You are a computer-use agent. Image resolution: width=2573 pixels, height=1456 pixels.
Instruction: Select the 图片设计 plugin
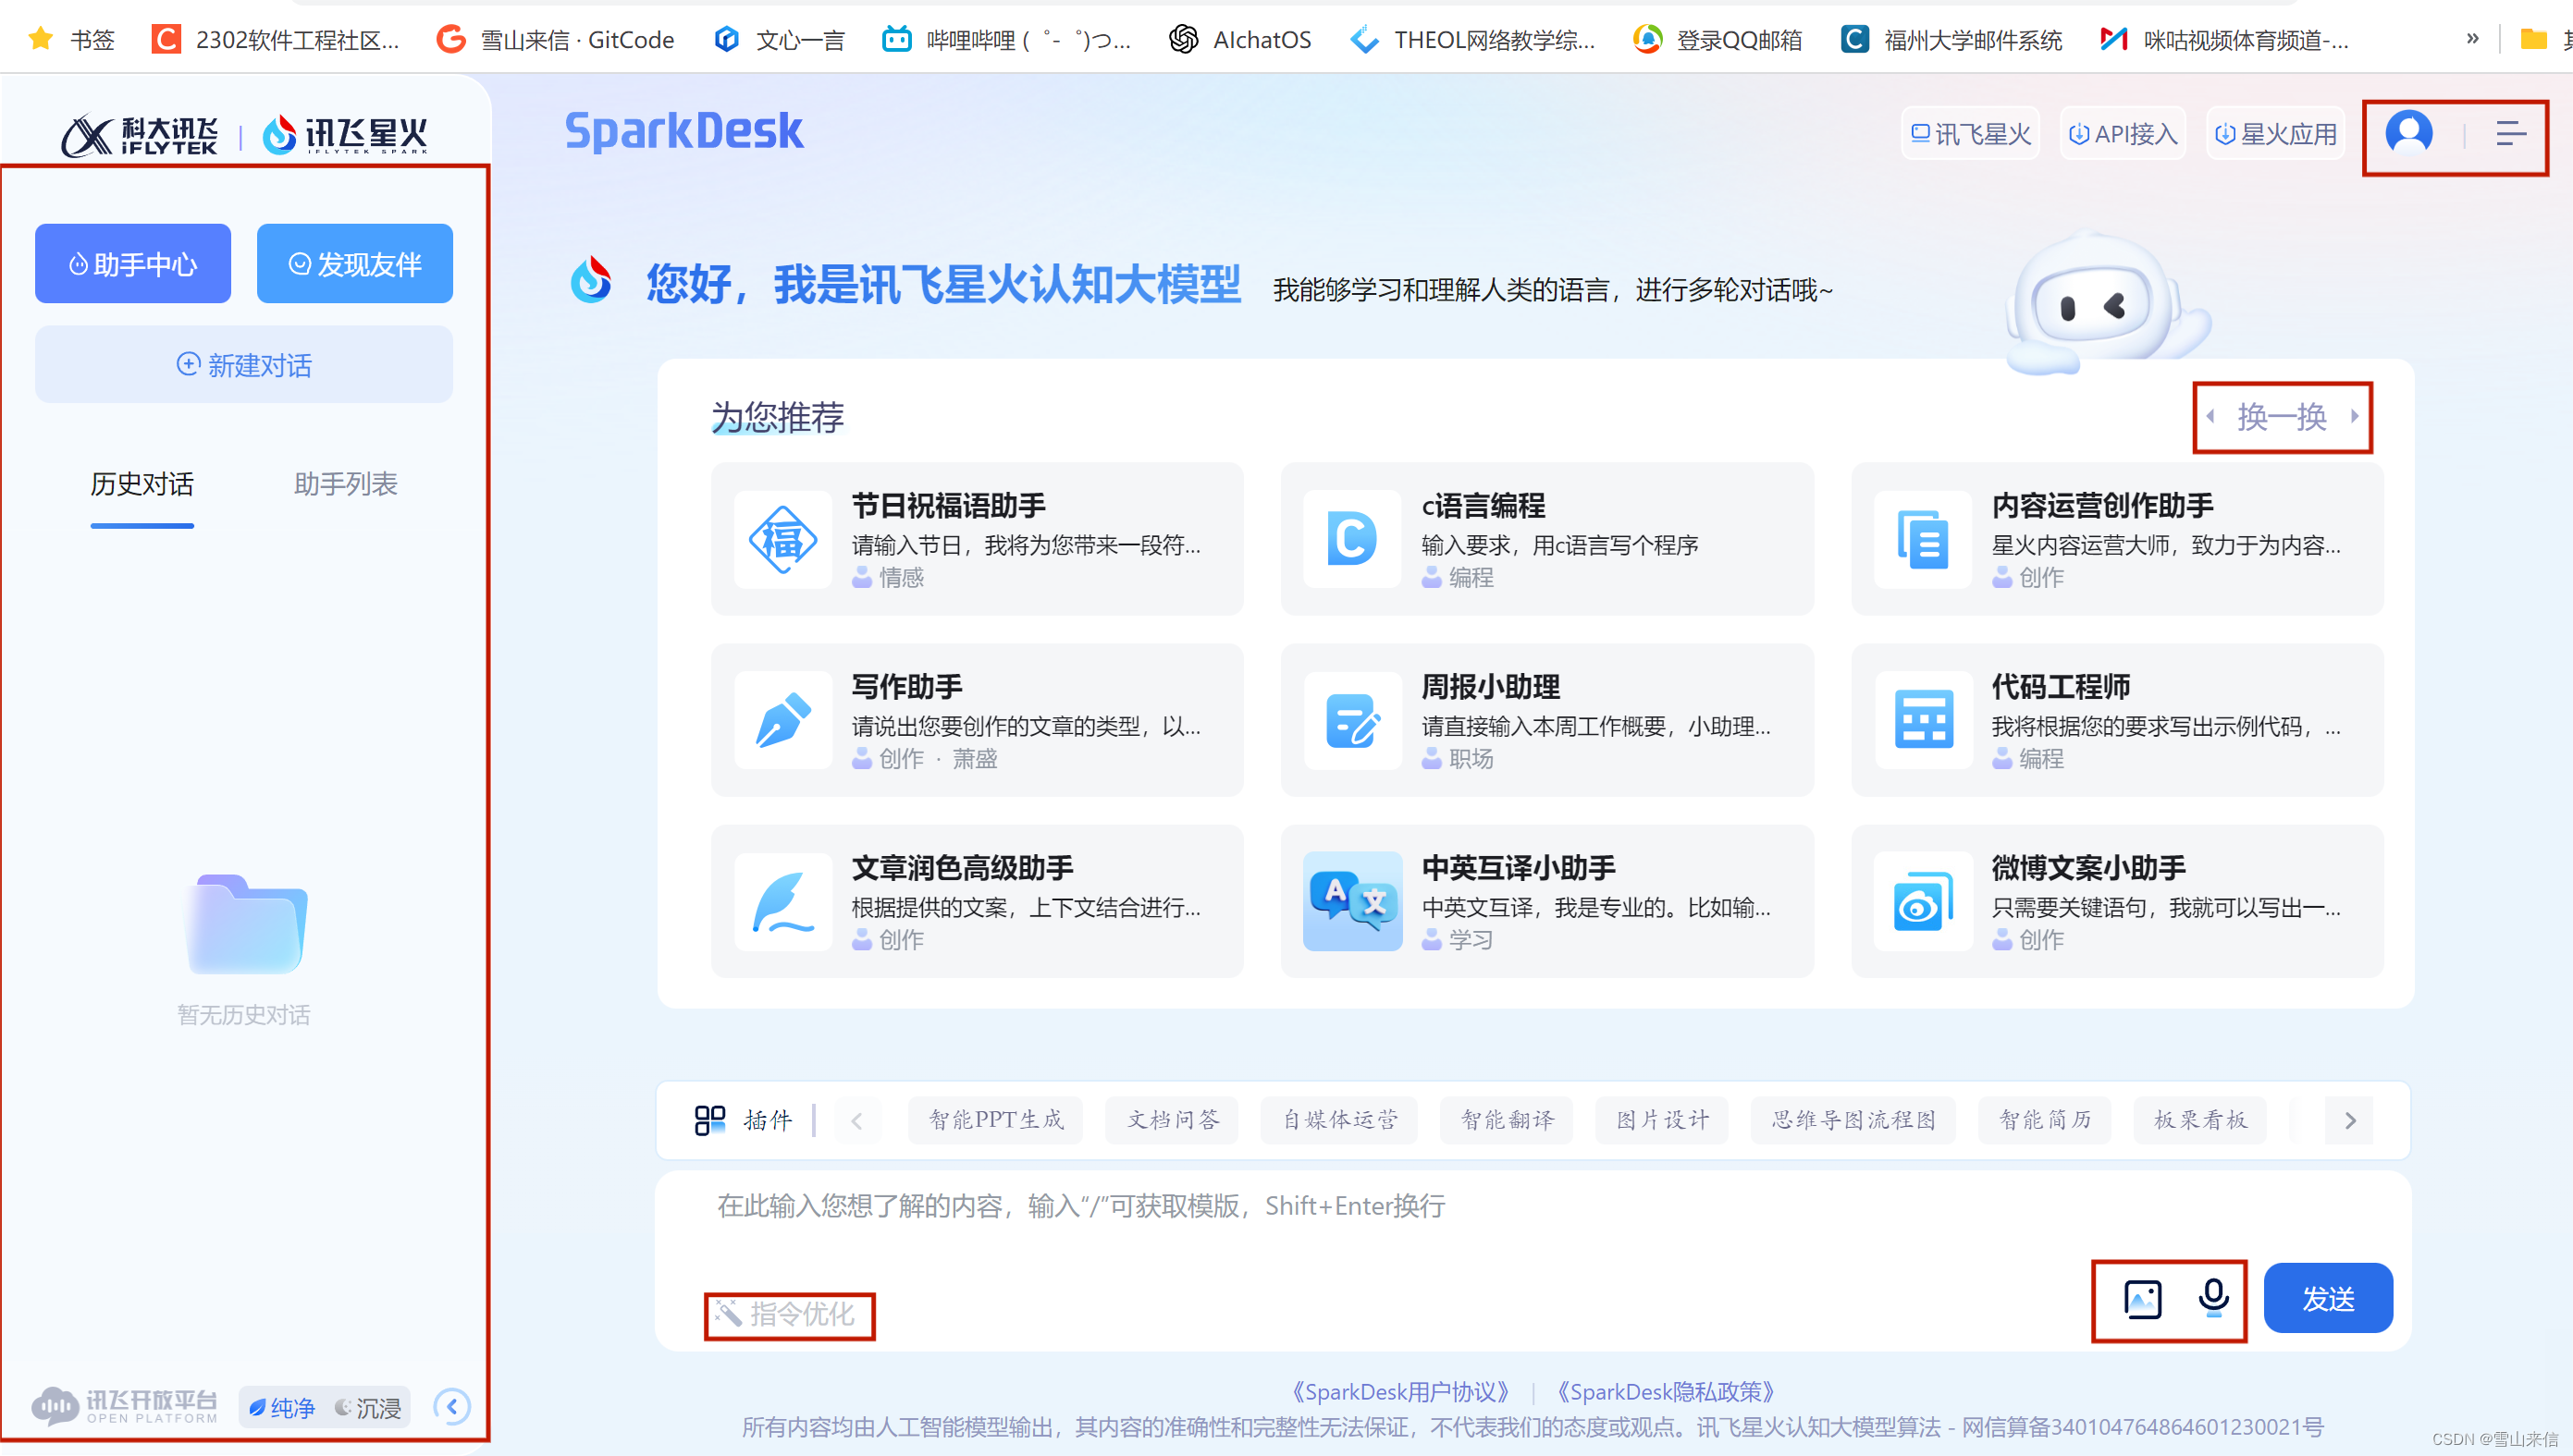coord(1662,1120)
